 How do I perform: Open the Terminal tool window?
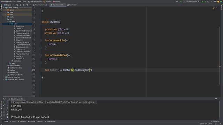pos(32,122)
